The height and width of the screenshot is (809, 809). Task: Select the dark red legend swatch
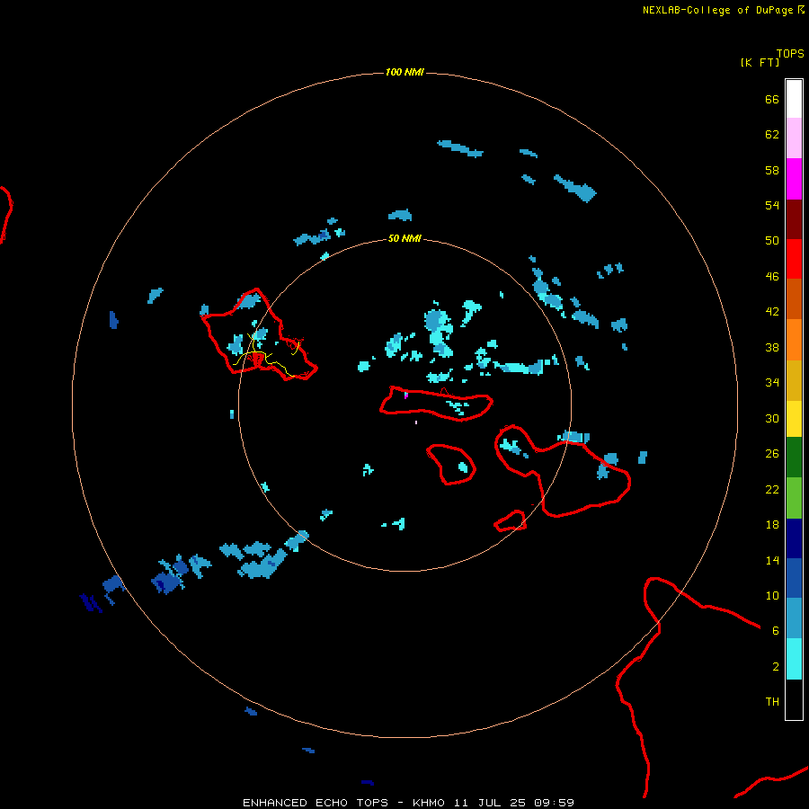pos(794,219)
